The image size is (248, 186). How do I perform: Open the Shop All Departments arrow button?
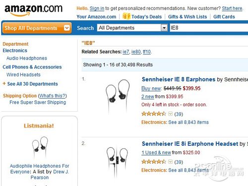pyautogui.click(x=67, y=28)
